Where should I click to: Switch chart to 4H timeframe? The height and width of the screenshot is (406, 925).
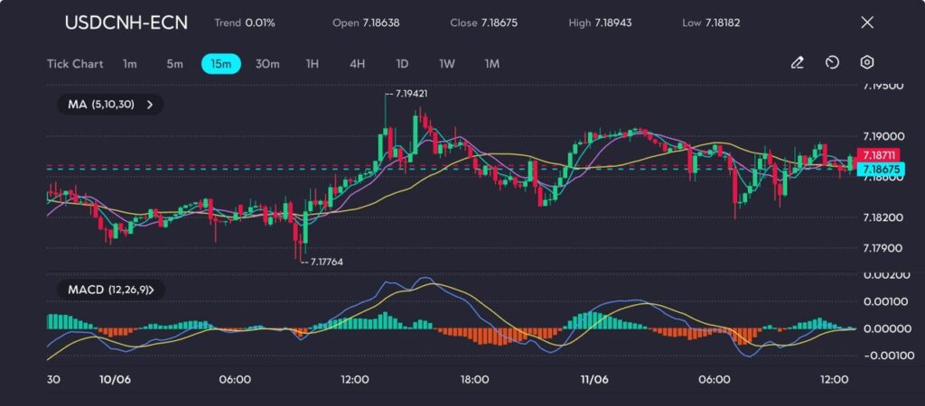[358, 64]
